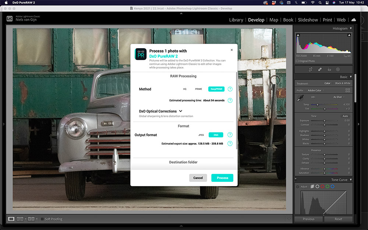The image size is (368, 230).
Task: Click the export size help icon
Action: click(230, 144)
